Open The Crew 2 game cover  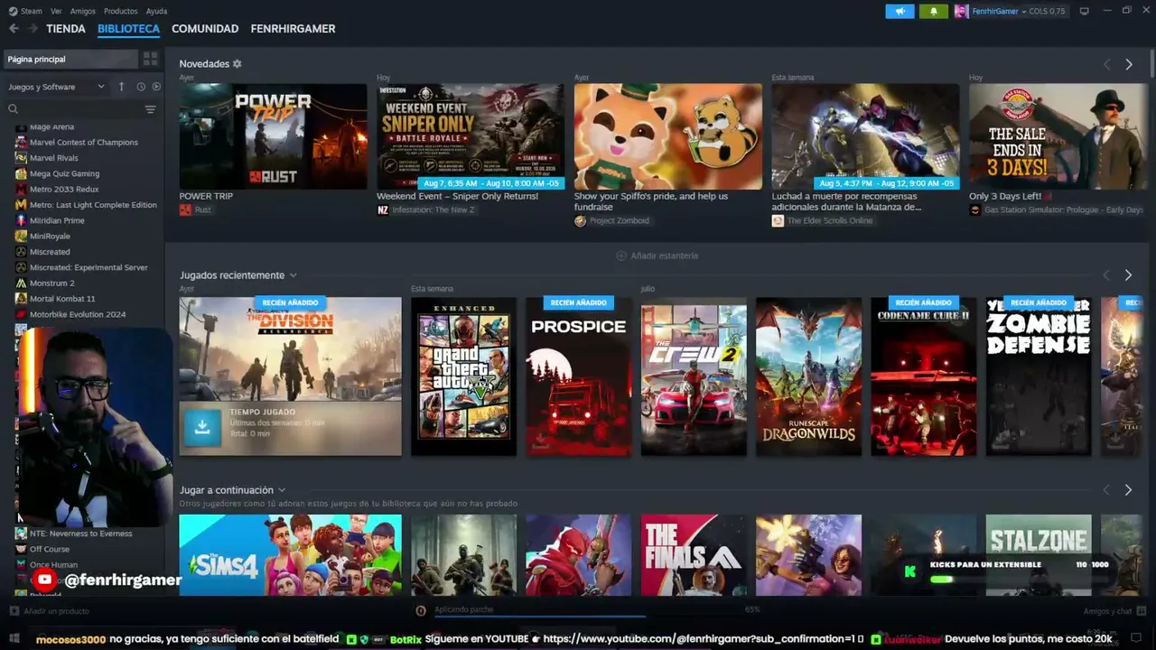tap(694, 376)
